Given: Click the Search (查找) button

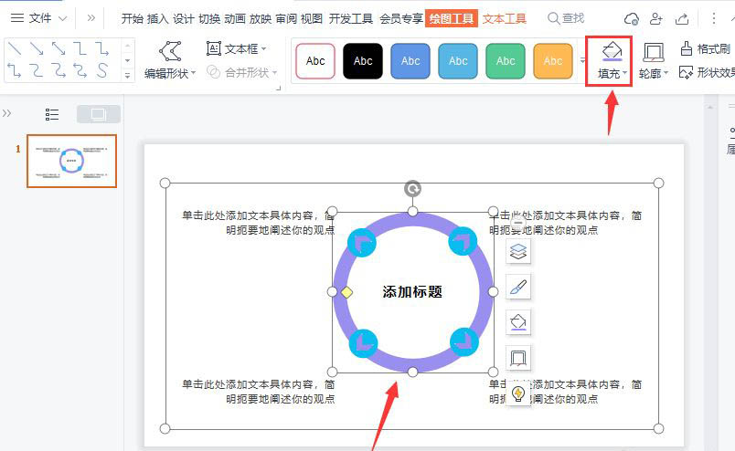Looking at the screenshot, I should pyautogui.click(x=566, y=18).
